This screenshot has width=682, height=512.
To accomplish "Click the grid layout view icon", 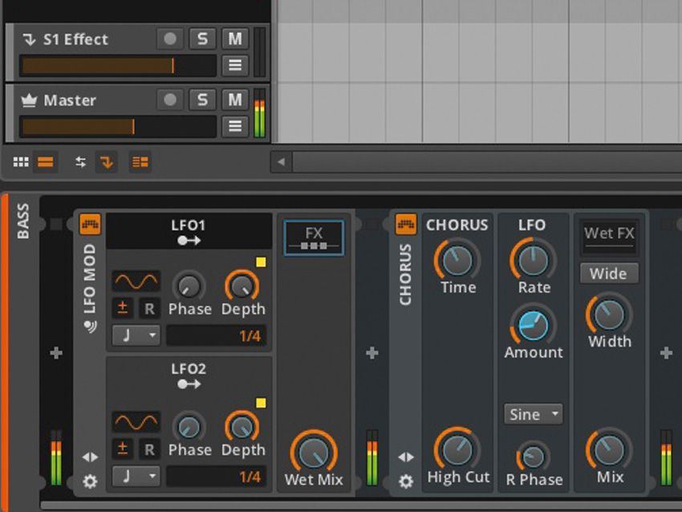I will pyautogui.click(x=20, y=161).
